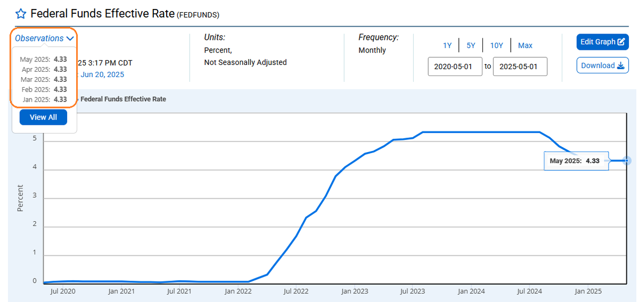Click the FEDFUNDS series ID text
The height and width of the screenshot is (302, 639).
point(198,15)
